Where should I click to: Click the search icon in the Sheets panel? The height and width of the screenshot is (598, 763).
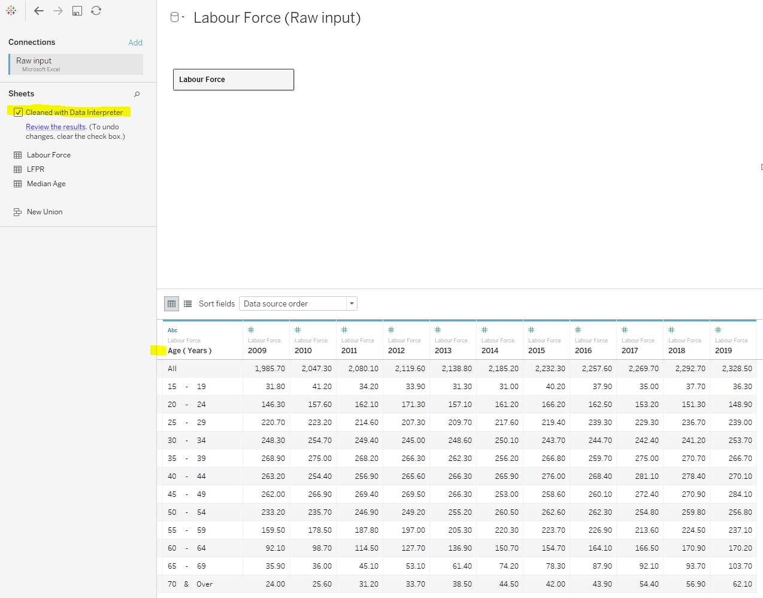[137, 94]
